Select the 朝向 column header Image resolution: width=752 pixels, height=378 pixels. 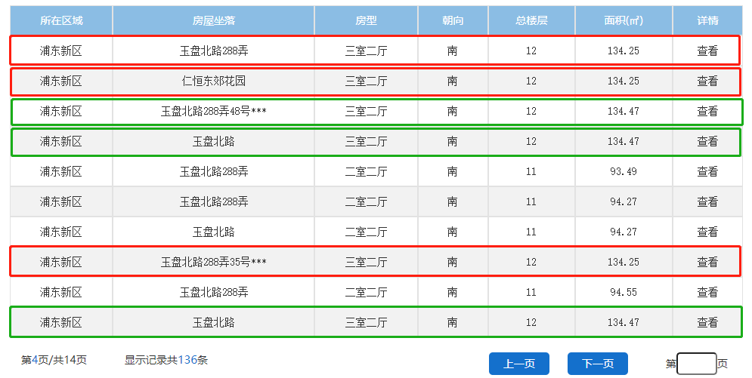coord(453,20)
